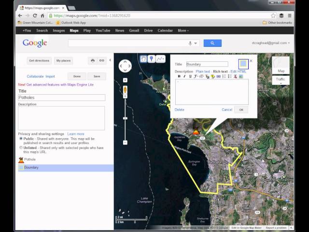The image size is (309, 232).
Task: Edit the Potholes map title field
Action: point(62,98)
